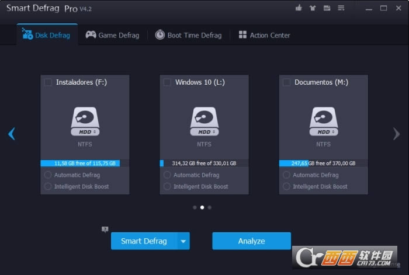
Task: Click the Smart Defrag button
Action: tap(144, 241)
